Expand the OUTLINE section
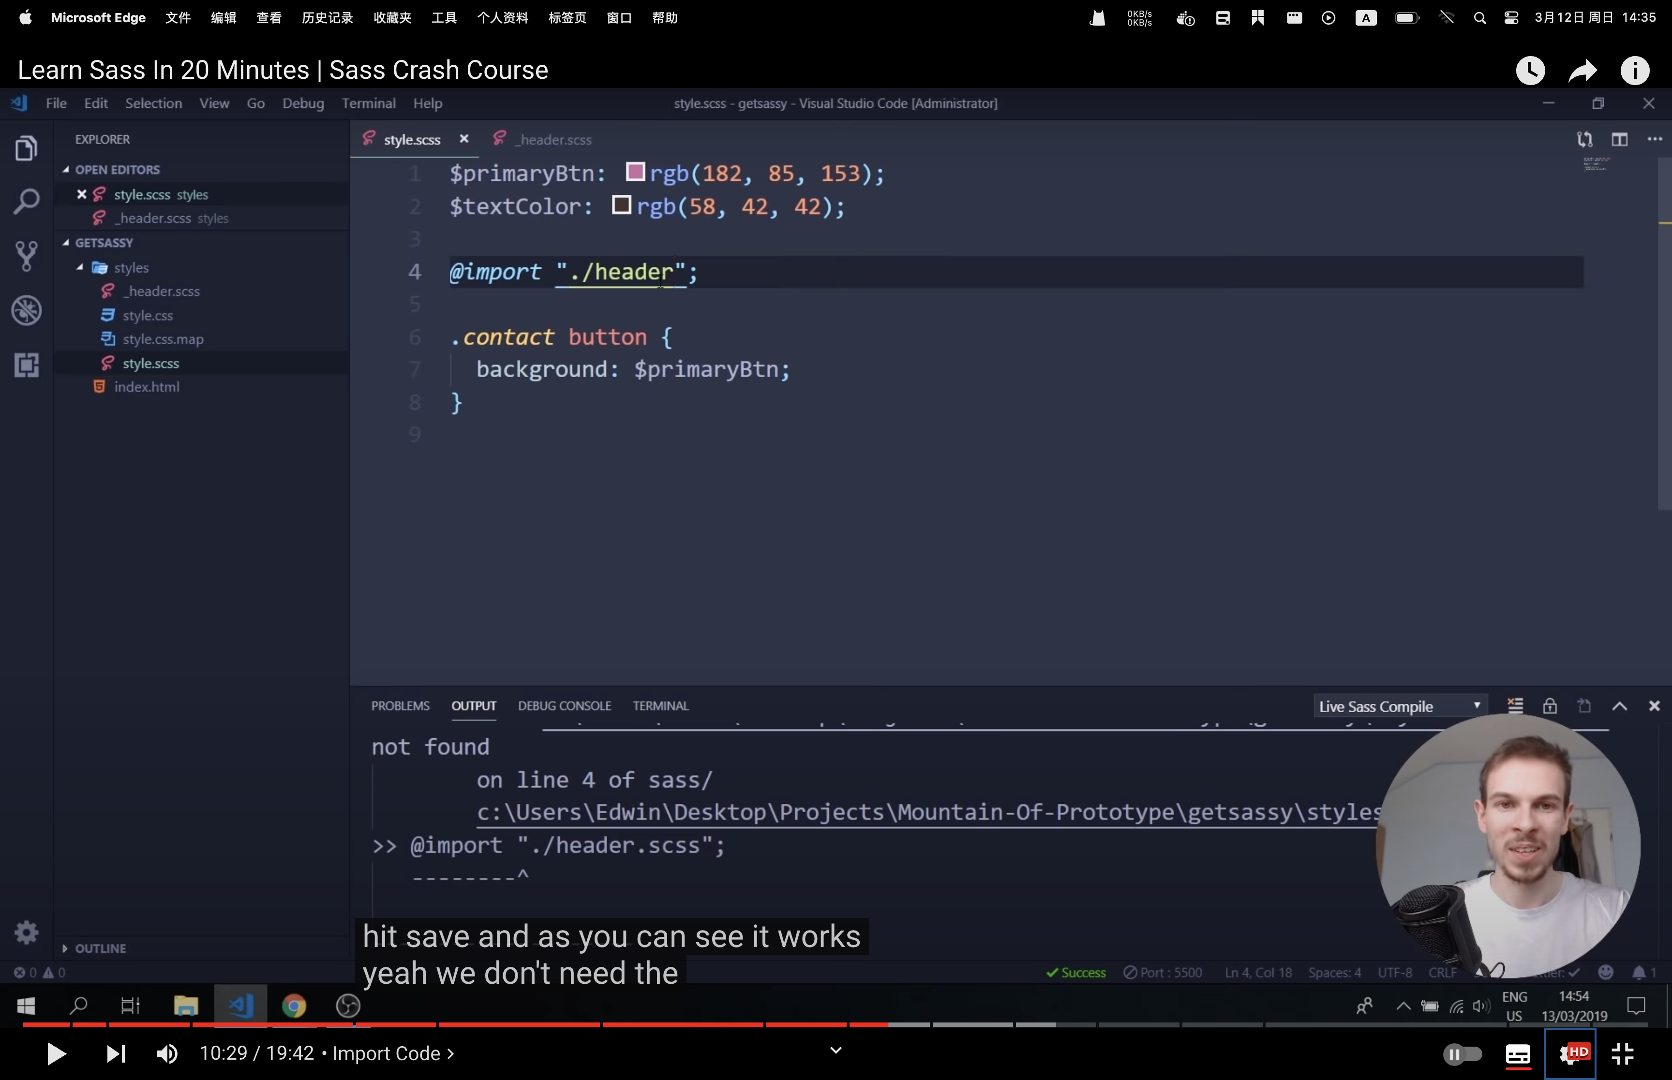Image resolution: width=1672 pixels, height=1080 pixels. click(x=65, y=949)
